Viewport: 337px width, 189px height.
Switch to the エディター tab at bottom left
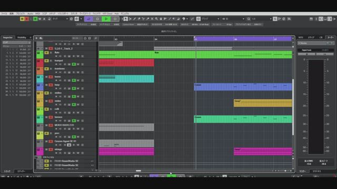21,171
